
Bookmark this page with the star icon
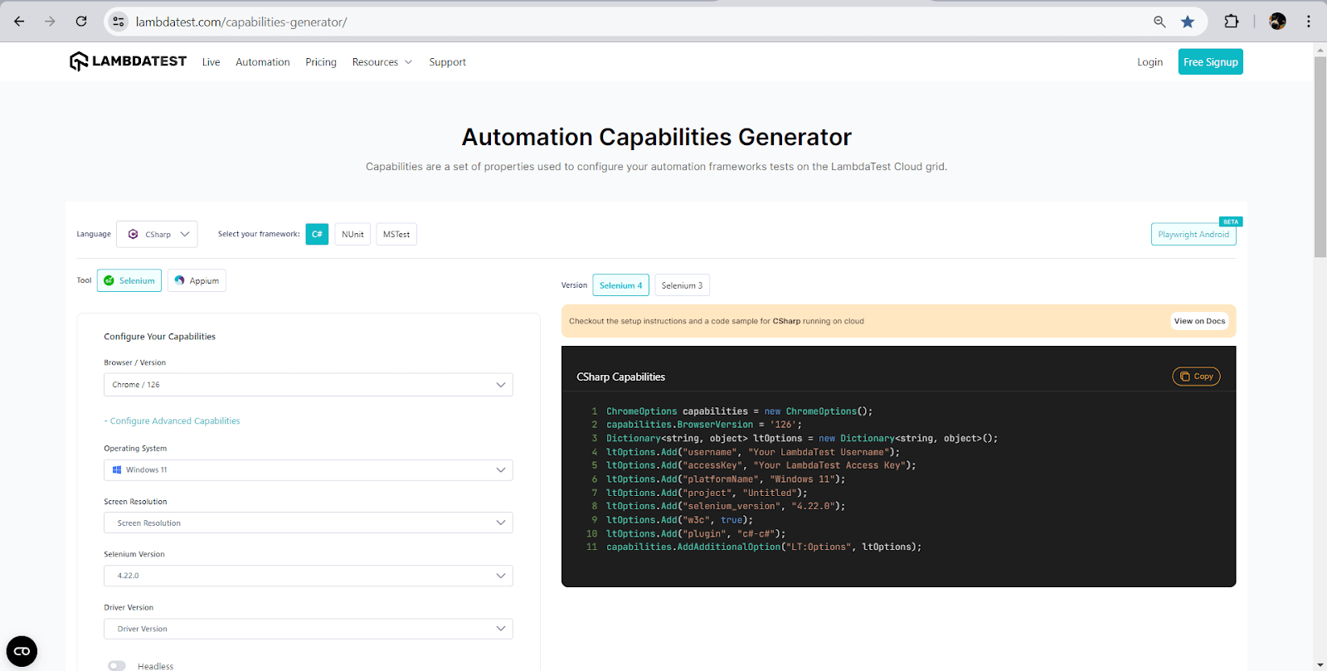1188,22
